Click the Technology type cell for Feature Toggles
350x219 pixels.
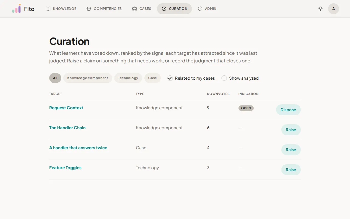coord(147,168)
